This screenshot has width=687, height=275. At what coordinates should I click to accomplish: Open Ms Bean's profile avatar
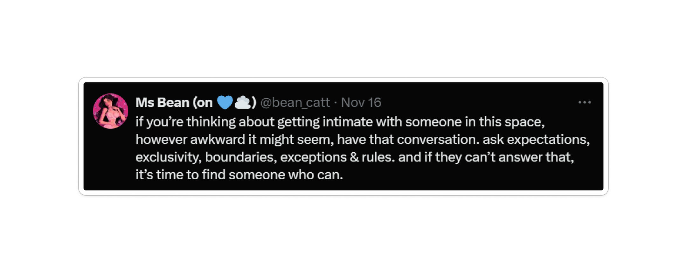pyautogui.click(x=110, y=111)
